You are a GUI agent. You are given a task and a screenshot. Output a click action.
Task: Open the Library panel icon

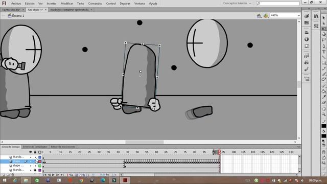[x=316, y=16]
